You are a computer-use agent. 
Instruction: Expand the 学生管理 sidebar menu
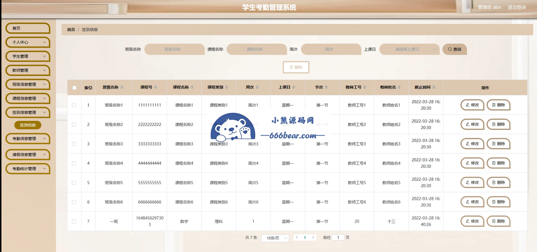[28, 56]
